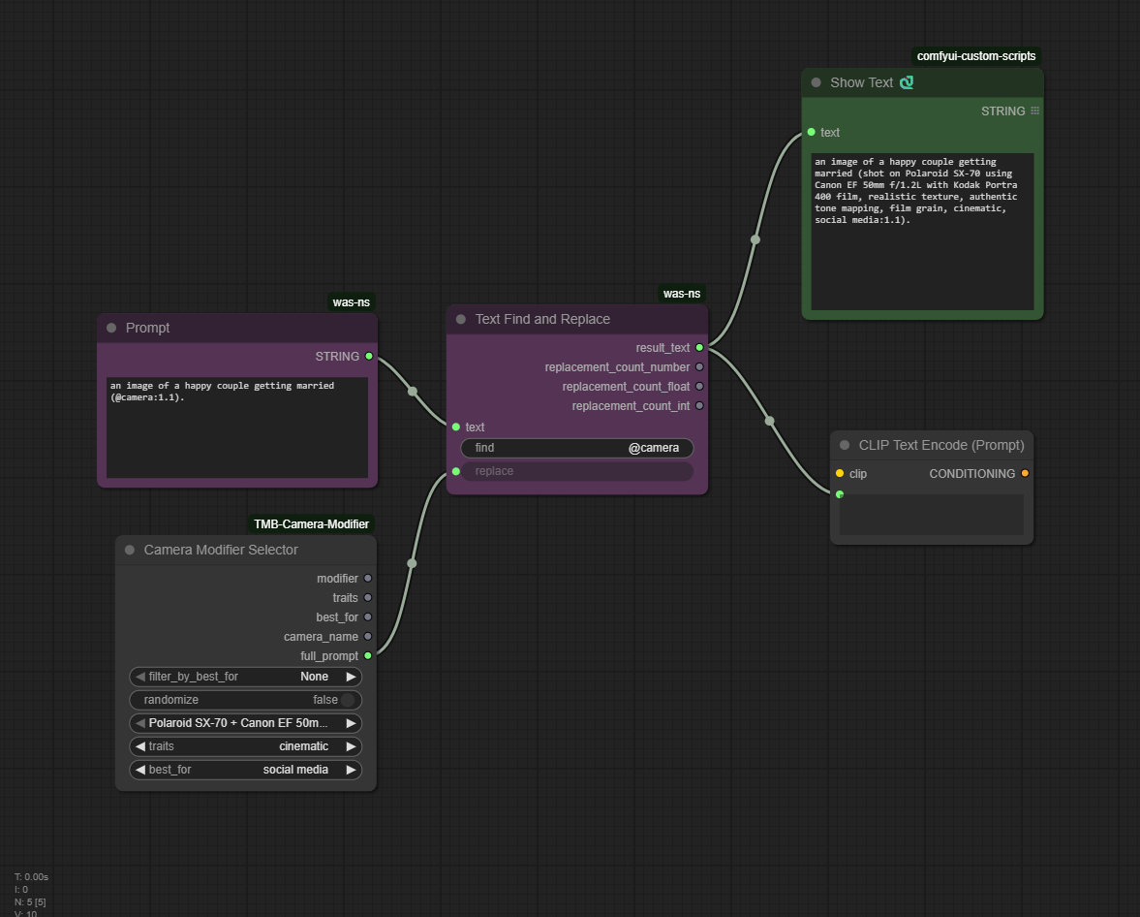Collapse the CLIP Text Encode node

(x=845, y=445)
